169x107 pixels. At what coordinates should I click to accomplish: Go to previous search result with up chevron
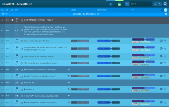[x=159, y=4]
